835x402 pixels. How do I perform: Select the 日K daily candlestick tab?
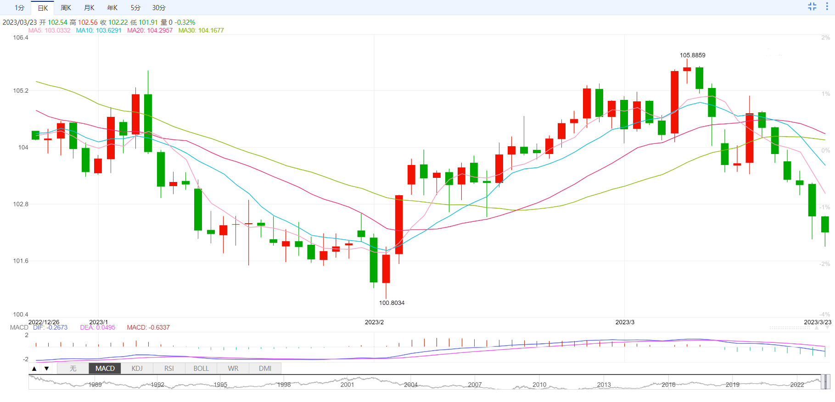coord(43,8)
